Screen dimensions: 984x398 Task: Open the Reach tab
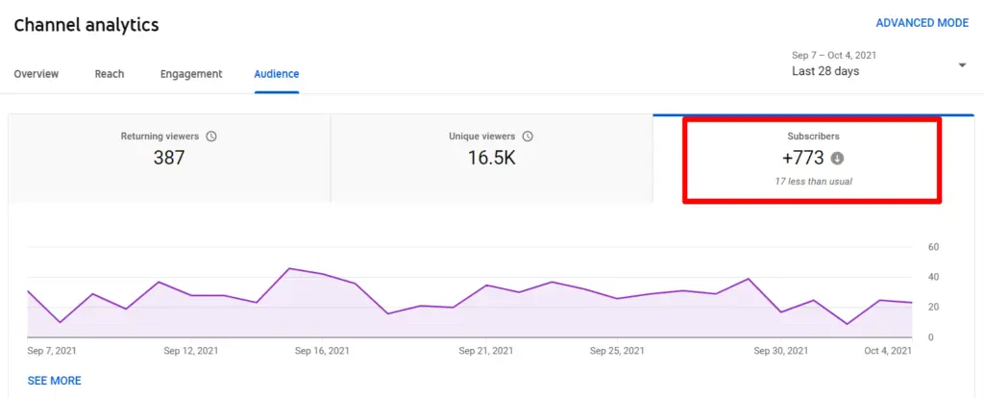[x=110, y=74]
